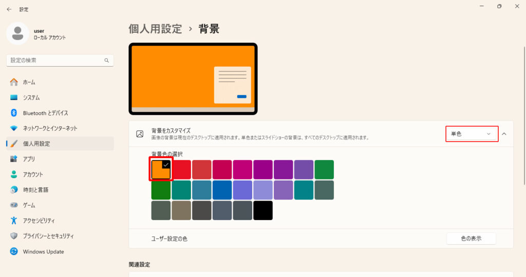Screen dimensions: 526x277
Task: Click the picture icon beside 背景をカスタマイズ
Action: point(140,134)
